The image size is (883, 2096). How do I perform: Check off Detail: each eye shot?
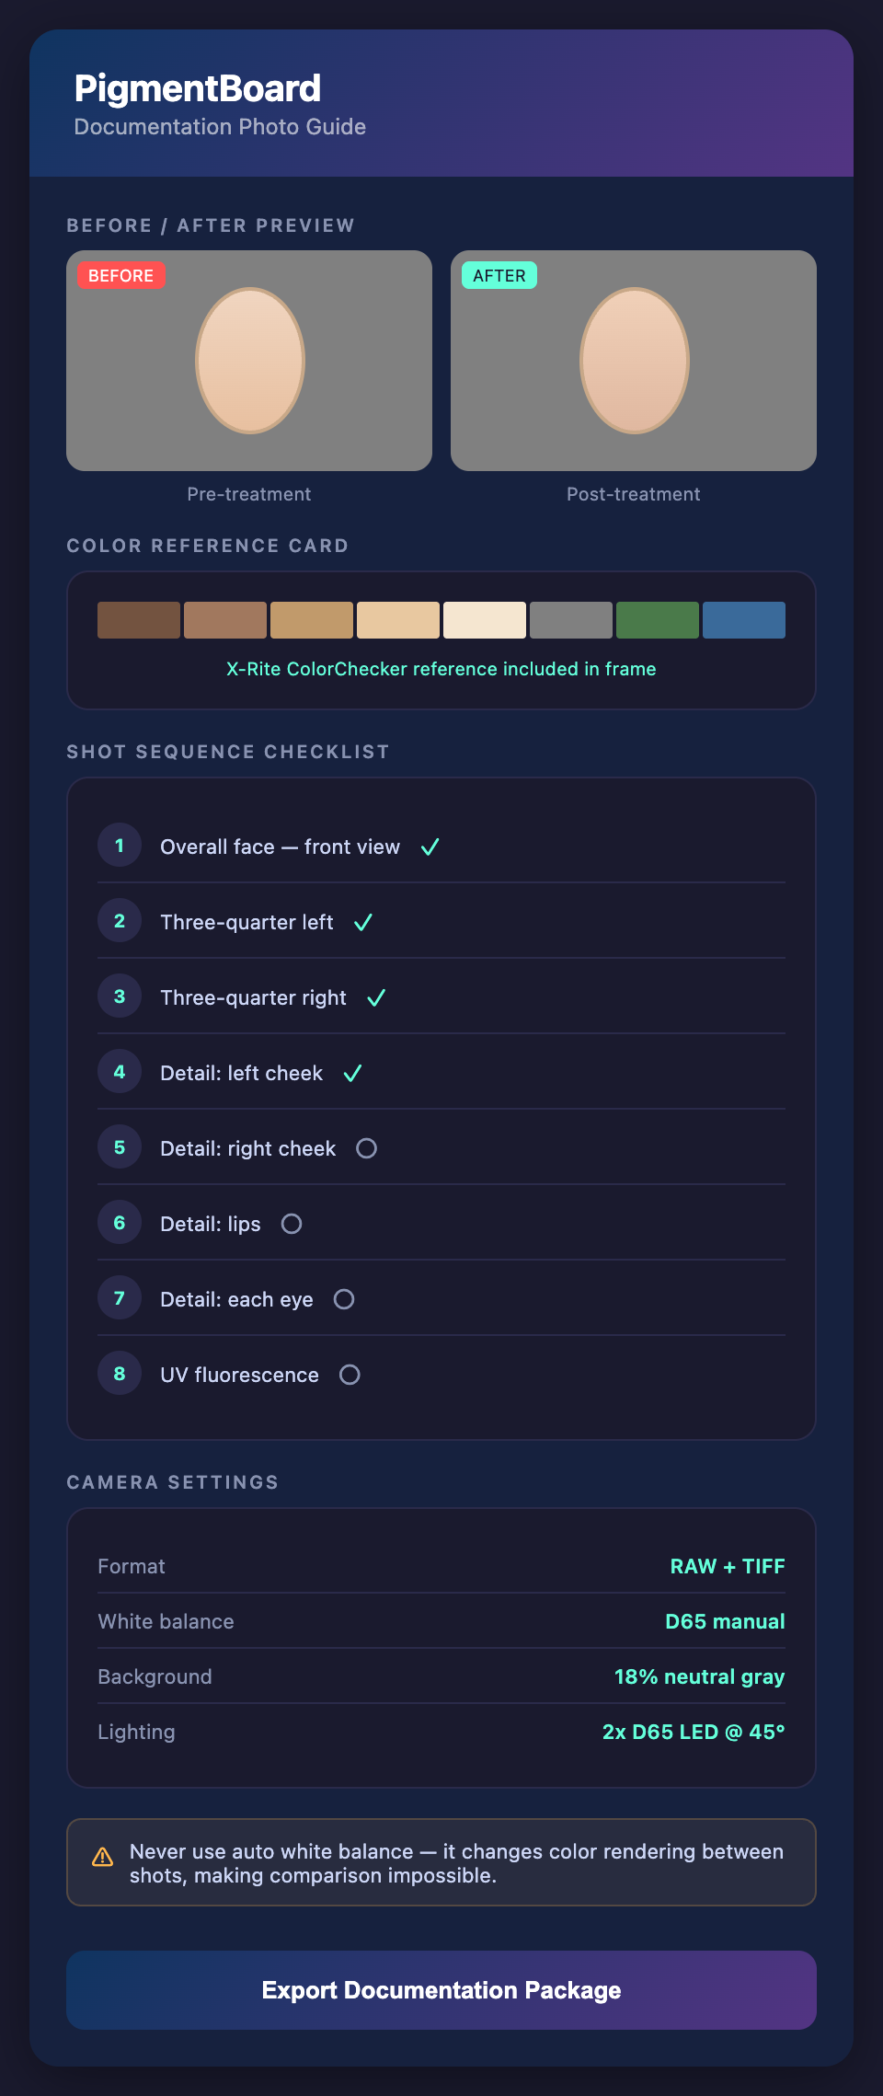[x=344, y=1299]
